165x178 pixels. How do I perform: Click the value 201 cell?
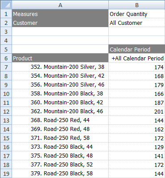[137, 111]
